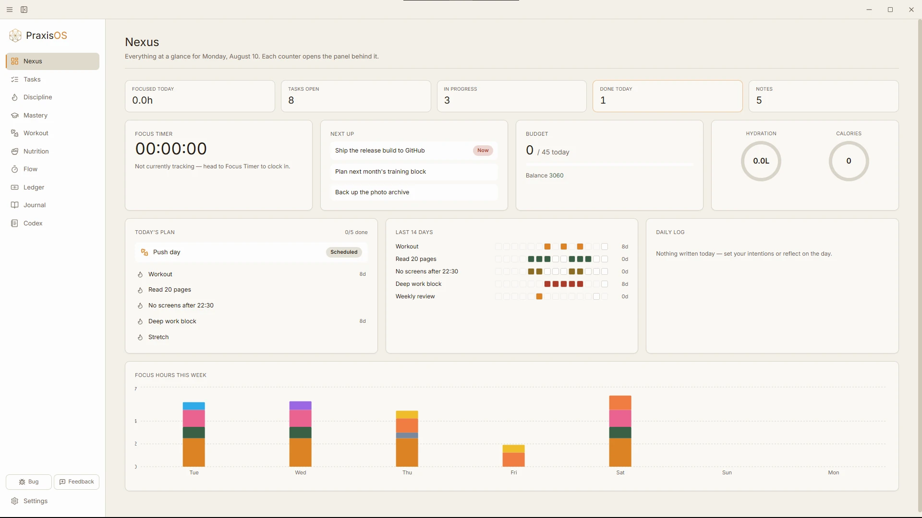
Task: Click the Calories progress ring
Action: tap(849, 161)
